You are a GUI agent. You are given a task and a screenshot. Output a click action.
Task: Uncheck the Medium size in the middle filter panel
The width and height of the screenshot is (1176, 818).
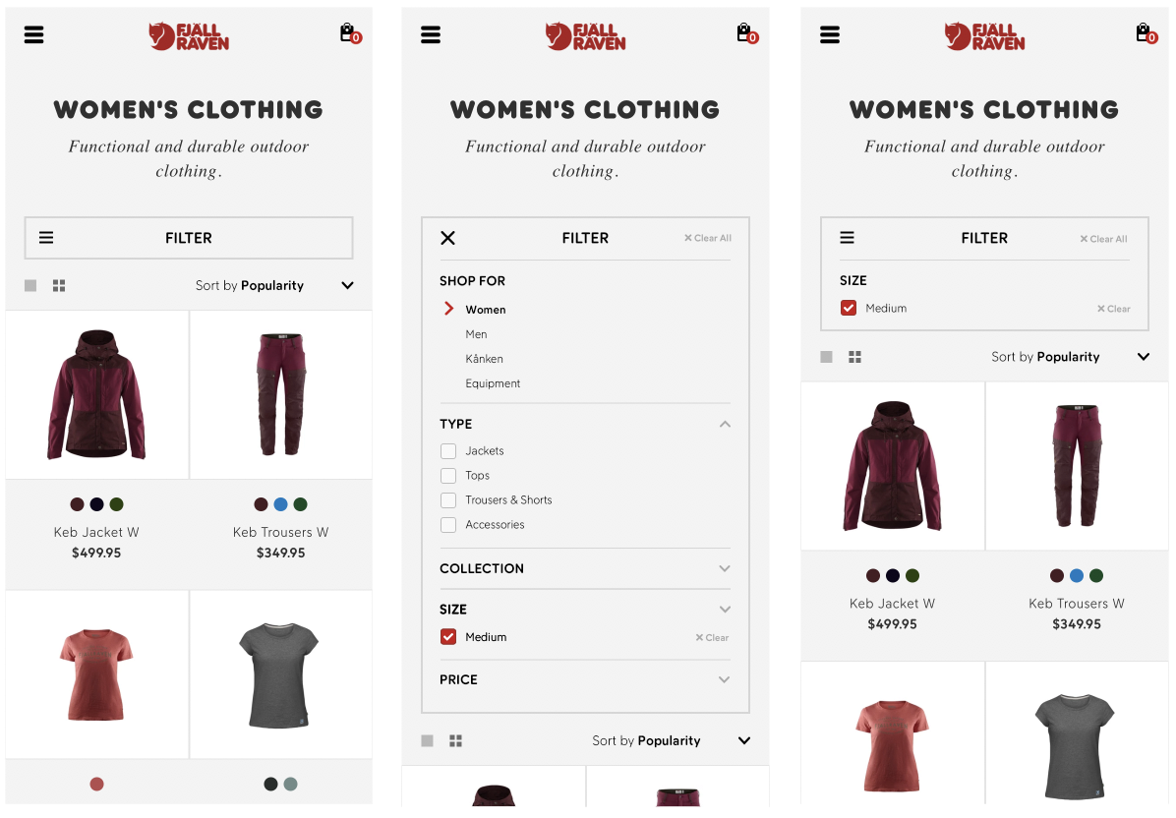(x=448, y=636)
